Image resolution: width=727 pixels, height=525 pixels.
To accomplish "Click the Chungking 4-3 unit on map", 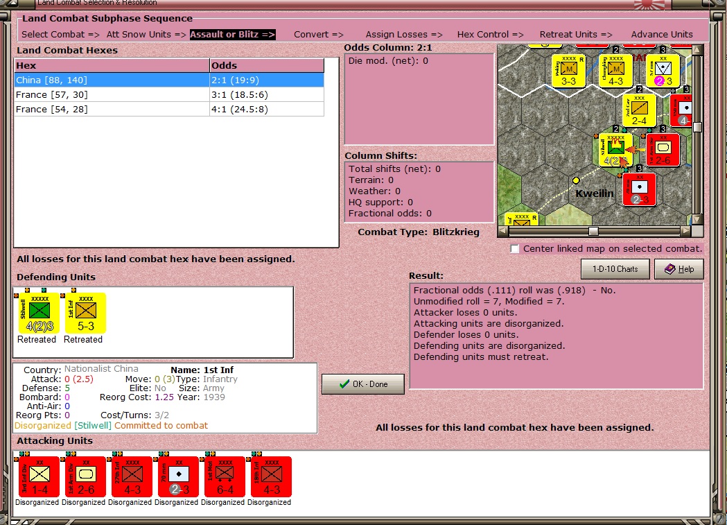I will tap(615, 71).
